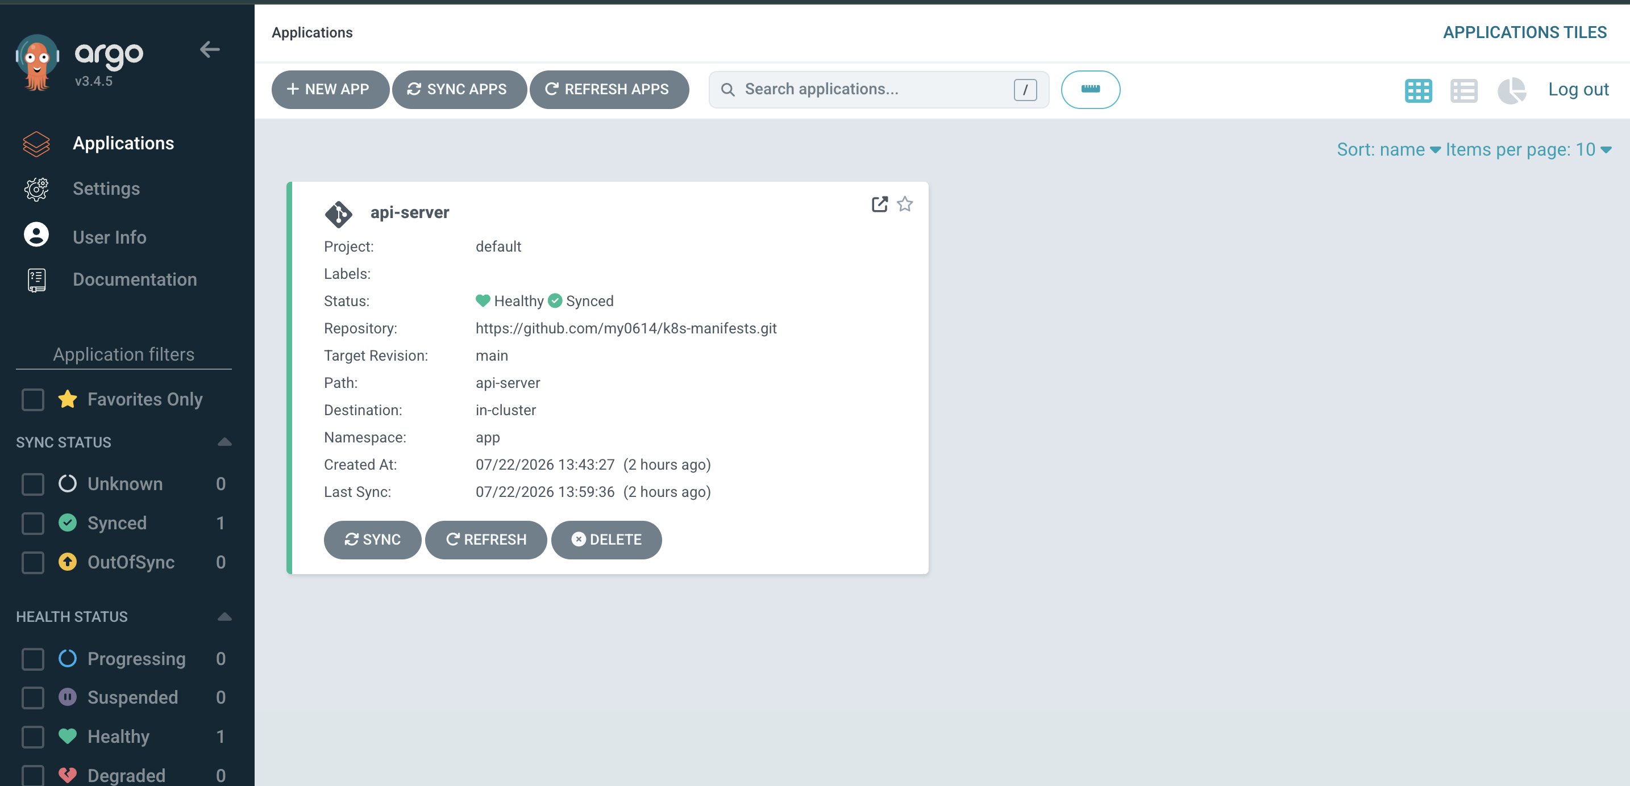Open the Applications layers icon in sidebar
1630x786 pixels.
[36, 144]
